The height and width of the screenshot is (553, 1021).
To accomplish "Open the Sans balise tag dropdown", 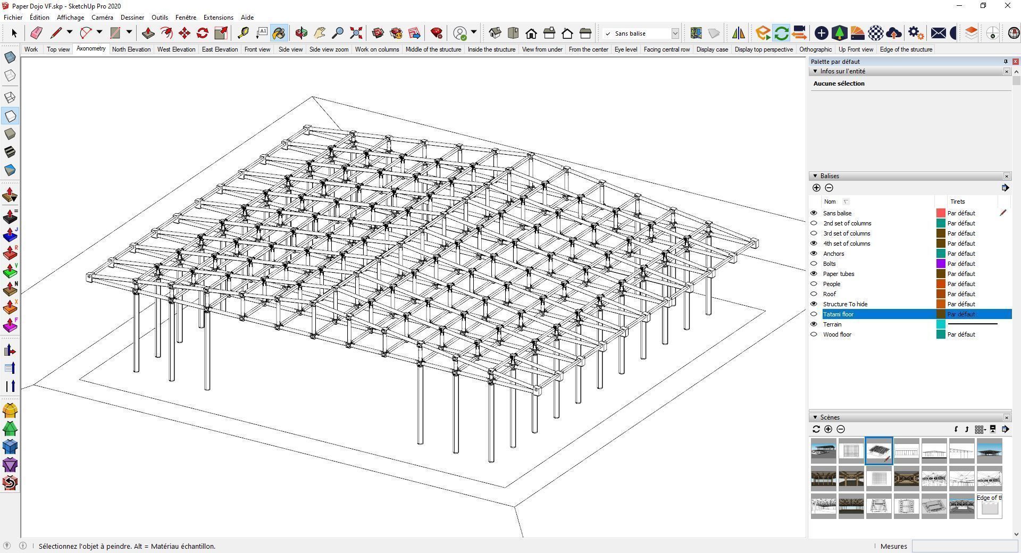I will click(675, 33).
